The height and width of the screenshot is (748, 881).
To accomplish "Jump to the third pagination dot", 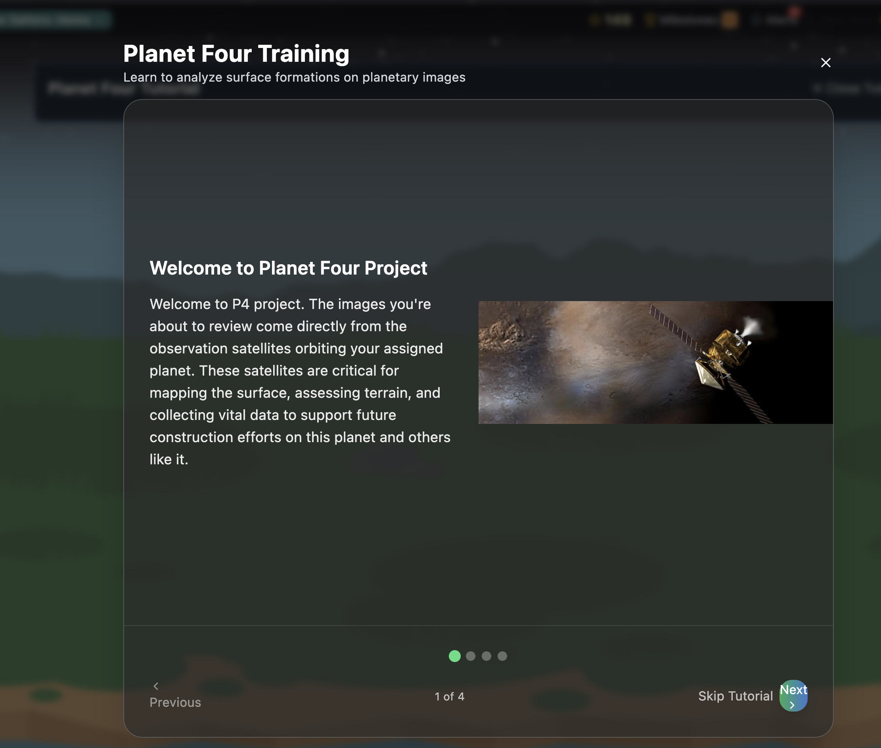I will pyautogui.click(x=486, y=656).
